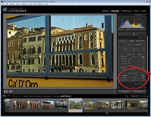Switch to the Web module
Image resolution: width=151 pixels, height=117 pixels.
pyautogui.click(x=143, y=11)
